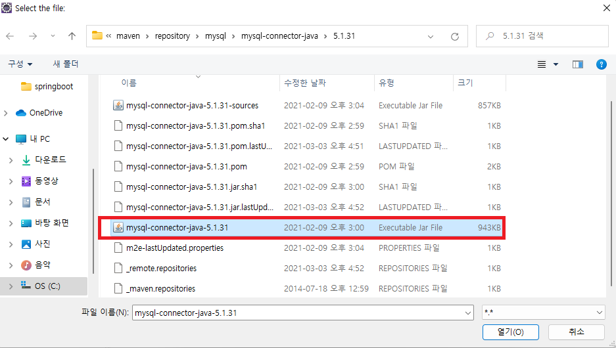Select OneDrive in the navigation pane

39,113
